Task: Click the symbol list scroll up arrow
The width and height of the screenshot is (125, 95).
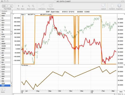Action: 11,84
